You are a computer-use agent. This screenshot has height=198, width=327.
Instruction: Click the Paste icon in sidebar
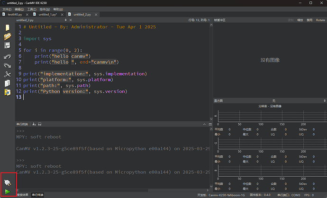point(7,92)
